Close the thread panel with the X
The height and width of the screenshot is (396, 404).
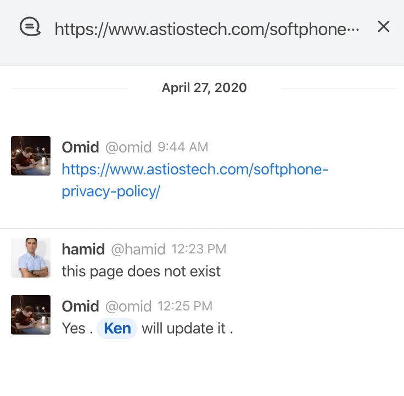384,26
